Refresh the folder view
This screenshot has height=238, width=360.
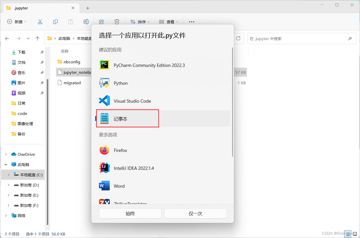coord(238,38)
